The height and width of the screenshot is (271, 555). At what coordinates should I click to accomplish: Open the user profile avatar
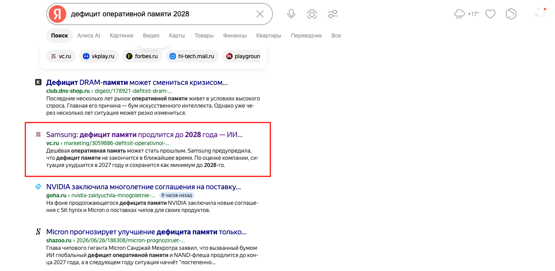[x=539, y=13]
